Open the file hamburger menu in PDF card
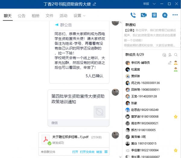Viewport: 181px width, 158px height. [x=106, y=152]
